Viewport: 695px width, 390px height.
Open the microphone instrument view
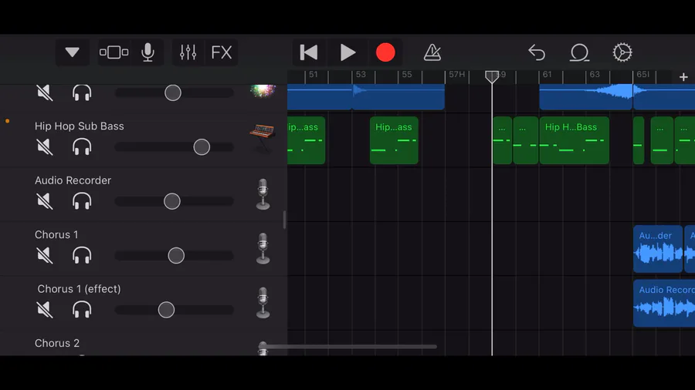click(x=147, y=52)
